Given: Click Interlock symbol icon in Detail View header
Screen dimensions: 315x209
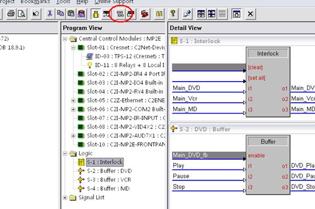Looking at the screenshot, I should [x=174, y=41].
